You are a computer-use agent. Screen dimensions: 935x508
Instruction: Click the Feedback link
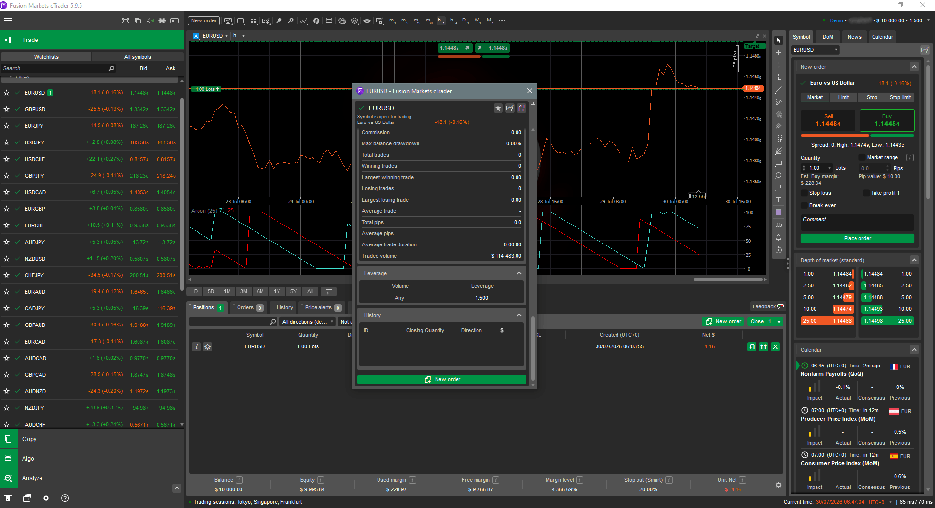pos(768,306)
